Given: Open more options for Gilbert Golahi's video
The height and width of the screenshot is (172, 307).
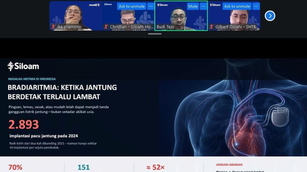Looking at the screenshot, I should pos(256,6).
